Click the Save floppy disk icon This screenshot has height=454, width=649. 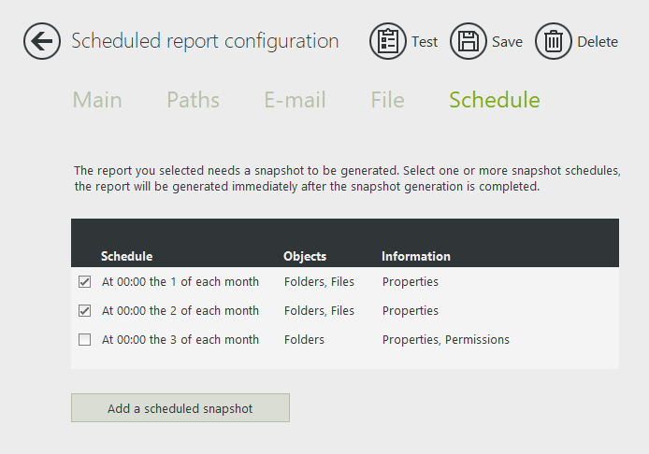469,42
